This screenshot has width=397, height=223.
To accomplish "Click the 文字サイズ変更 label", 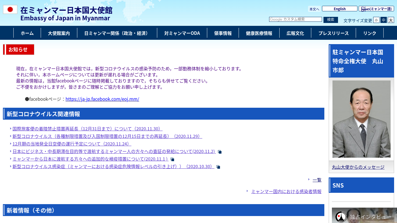I will click(x=358, y=21).
